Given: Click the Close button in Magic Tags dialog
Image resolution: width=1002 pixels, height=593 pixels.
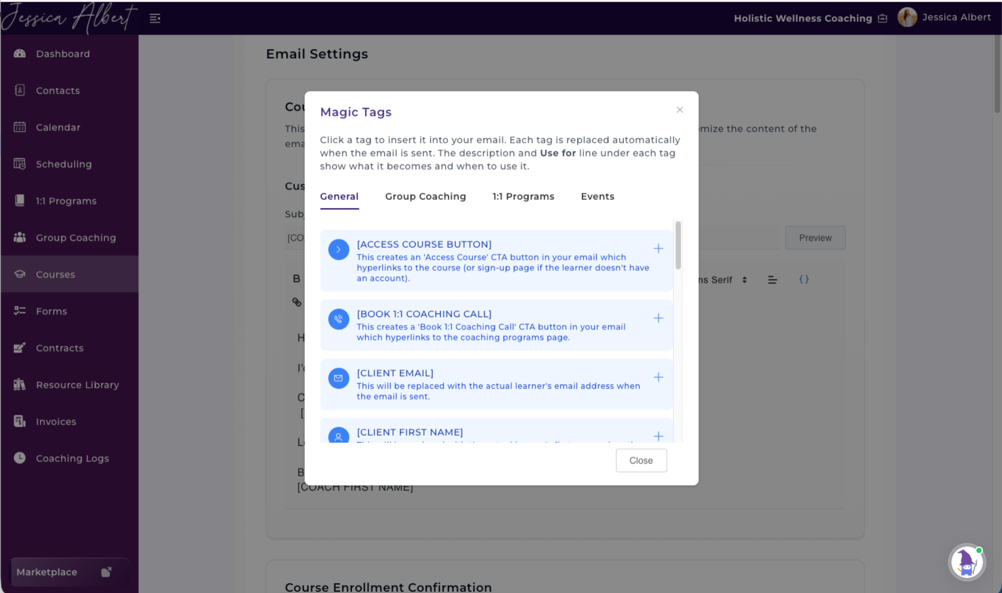Looking at the screenshot, I should click(641, 460).
